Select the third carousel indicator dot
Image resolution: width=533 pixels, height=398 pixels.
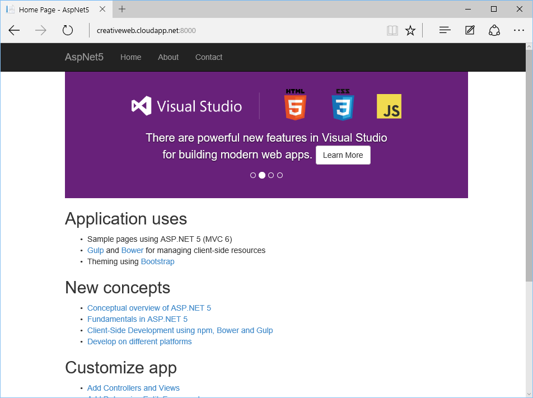coord(271,175)
